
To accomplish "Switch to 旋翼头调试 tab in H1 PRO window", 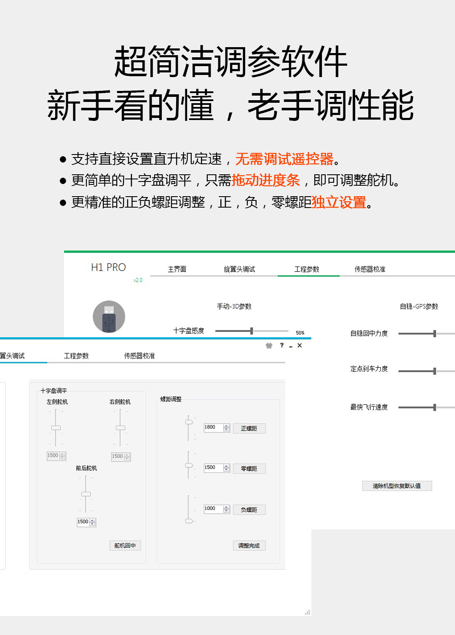I will (239, 269).
